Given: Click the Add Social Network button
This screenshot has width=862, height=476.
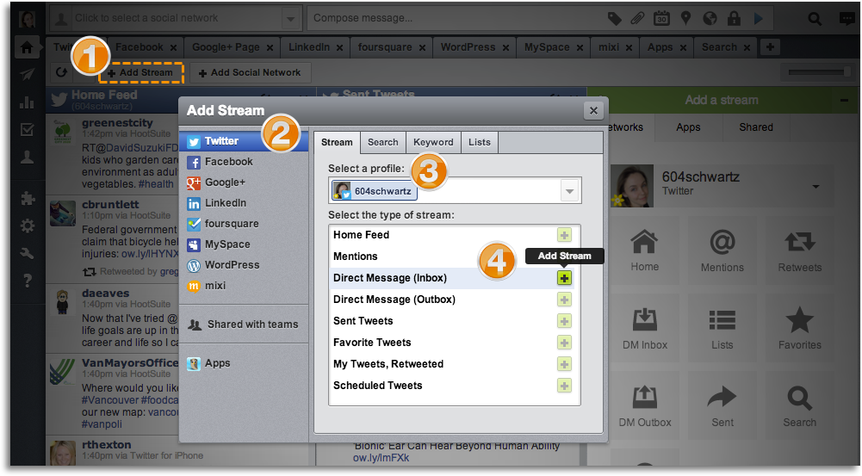Looking at the screenshot, I should click(250, 72).
